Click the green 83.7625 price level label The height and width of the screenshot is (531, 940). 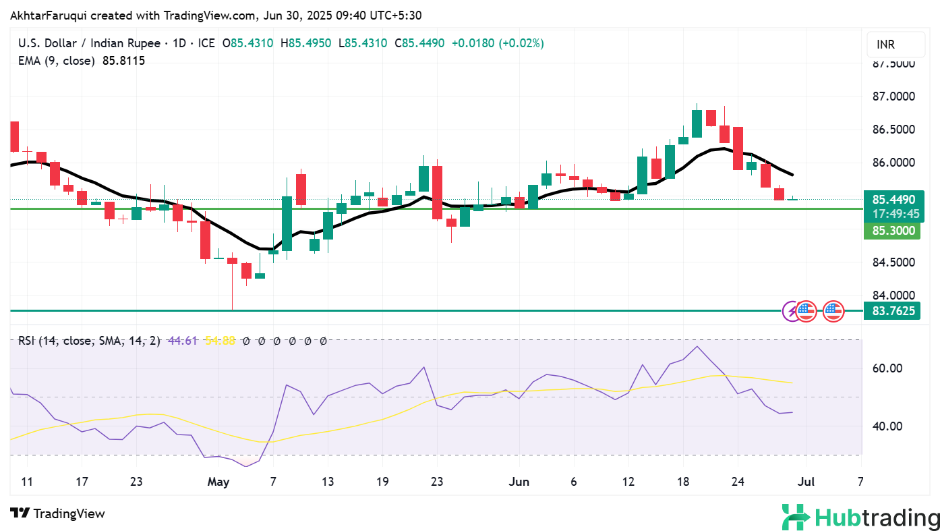[893, 311]
